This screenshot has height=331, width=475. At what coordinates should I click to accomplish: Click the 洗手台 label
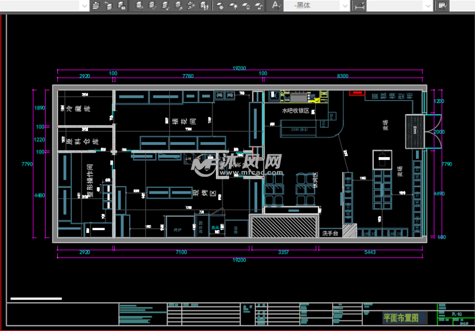pyautogui.click(x=330, y=233)
